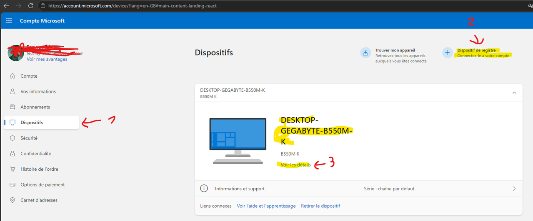Click the Abonnements icon in the sidebar

click(12, 107)
